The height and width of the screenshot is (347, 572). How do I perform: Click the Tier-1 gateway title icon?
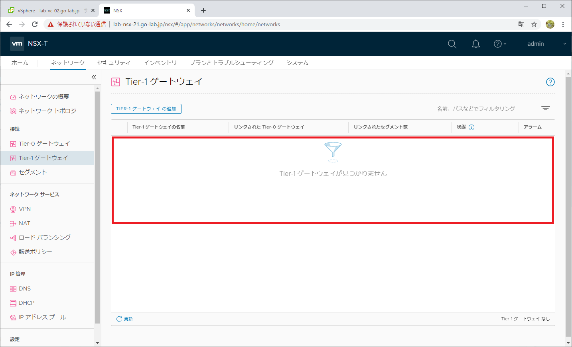(116, 82)
